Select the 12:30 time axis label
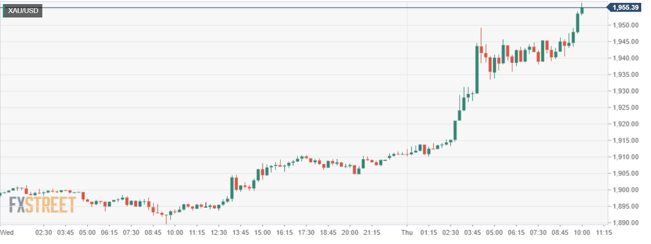Viewport: 651px width, 244px height. click(x=218, y=232)
